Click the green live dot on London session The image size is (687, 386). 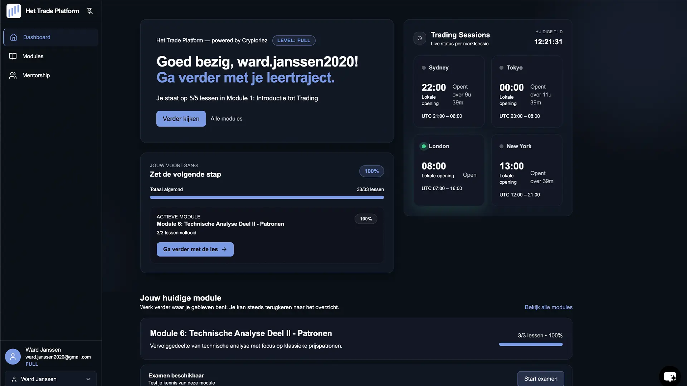click(x=424, y=146)
